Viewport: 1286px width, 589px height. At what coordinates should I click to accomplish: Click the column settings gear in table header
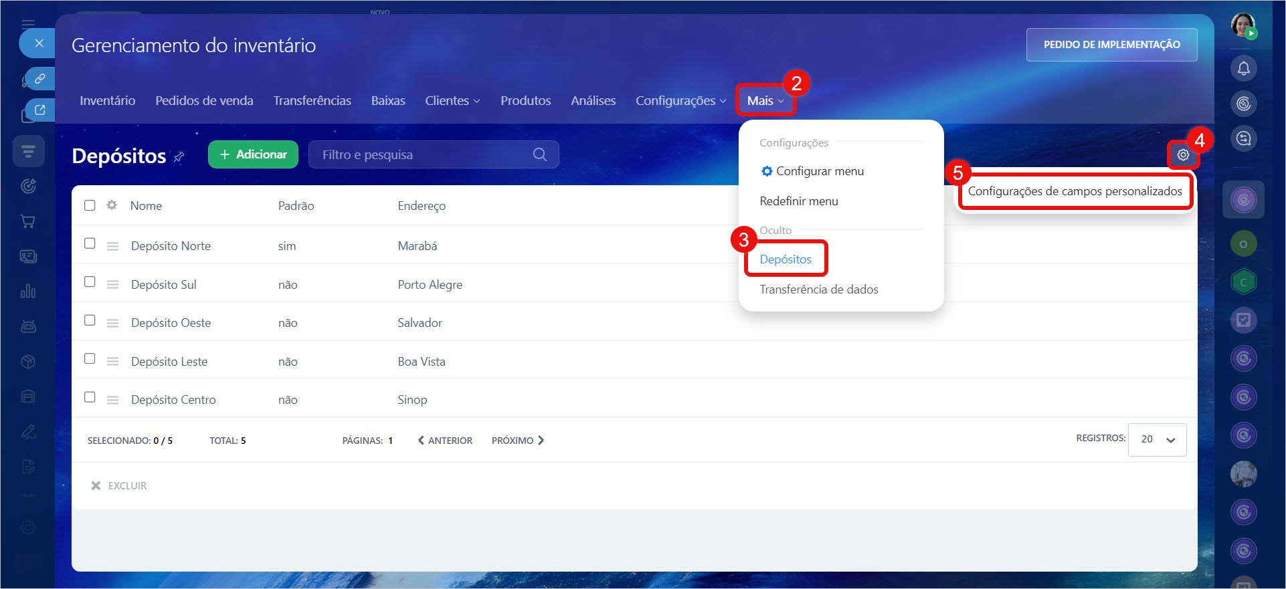click(x=112, y=205)
